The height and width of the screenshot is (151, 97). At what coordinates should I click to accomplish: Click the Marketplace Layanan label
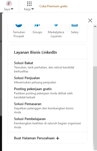point(56,34)
